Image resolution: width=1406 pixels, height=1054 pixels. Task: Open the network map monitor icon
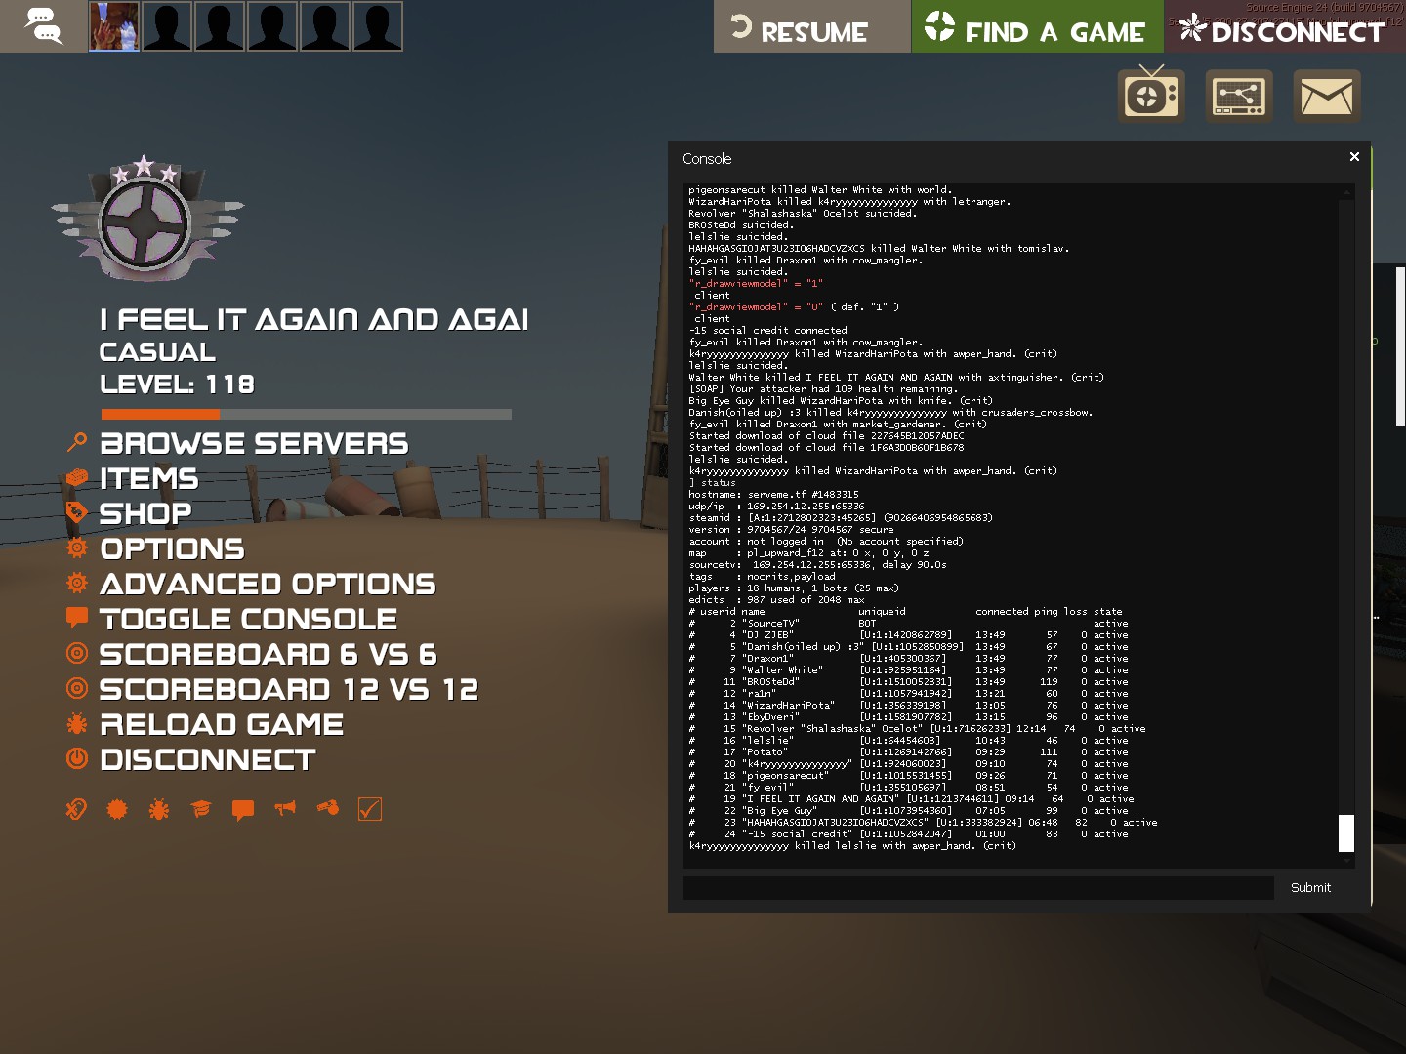tap(1239, 96)
